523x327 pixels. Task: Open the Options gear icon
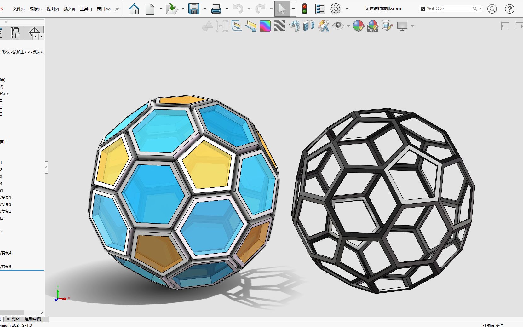tap(336, 9)
